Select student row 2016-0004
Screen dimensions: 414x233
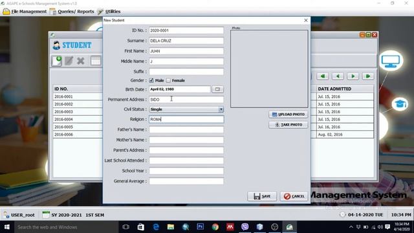[x=78, y=119]
